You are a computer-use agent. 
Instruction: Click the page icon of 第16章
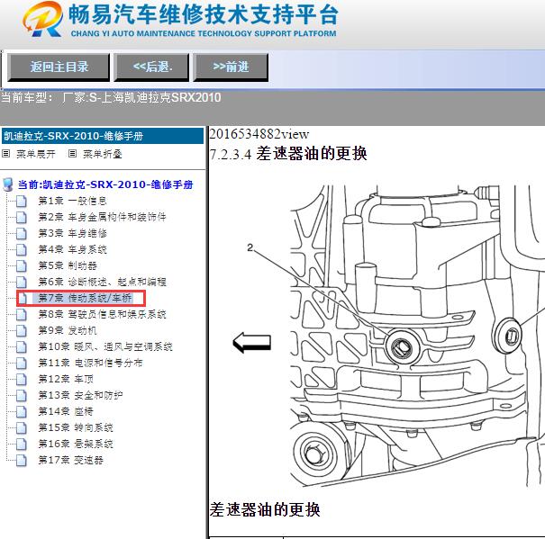(x=22, y=445)
